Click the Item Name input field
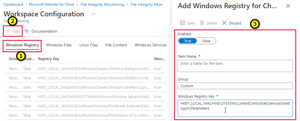Viewport: 300px width, 121px height. click(x=235, y=66)
